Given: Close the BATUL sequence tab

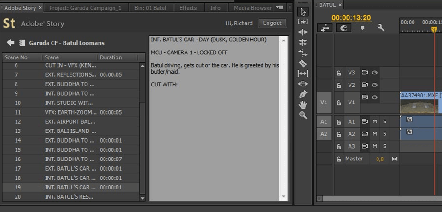Looking at the screenshot, I should tap(340, 5).
